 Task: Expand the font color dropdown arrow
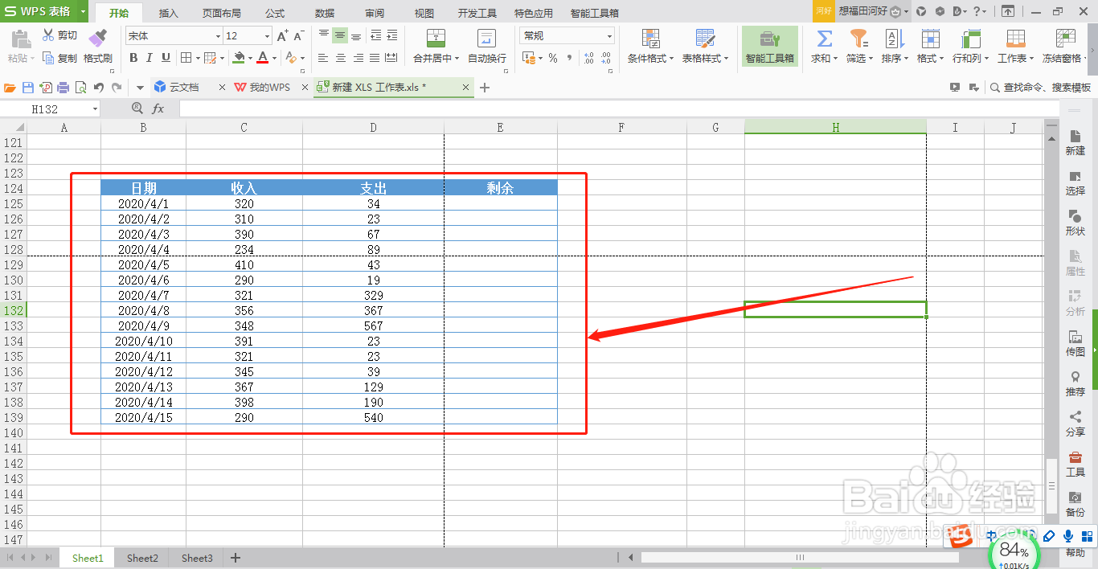(x=274, y=58)
